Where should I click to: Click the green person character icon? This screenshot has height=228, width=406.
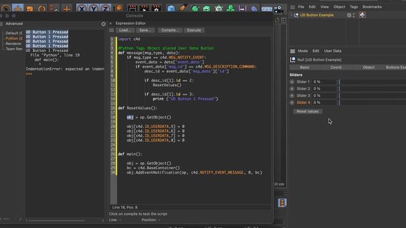[x=230, y=8]
